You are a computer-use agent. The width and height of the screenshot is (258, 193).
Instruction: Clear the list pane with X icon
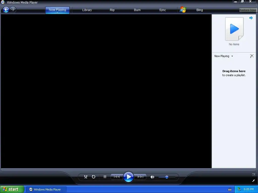pyautogui.click(x=252, y=56)
